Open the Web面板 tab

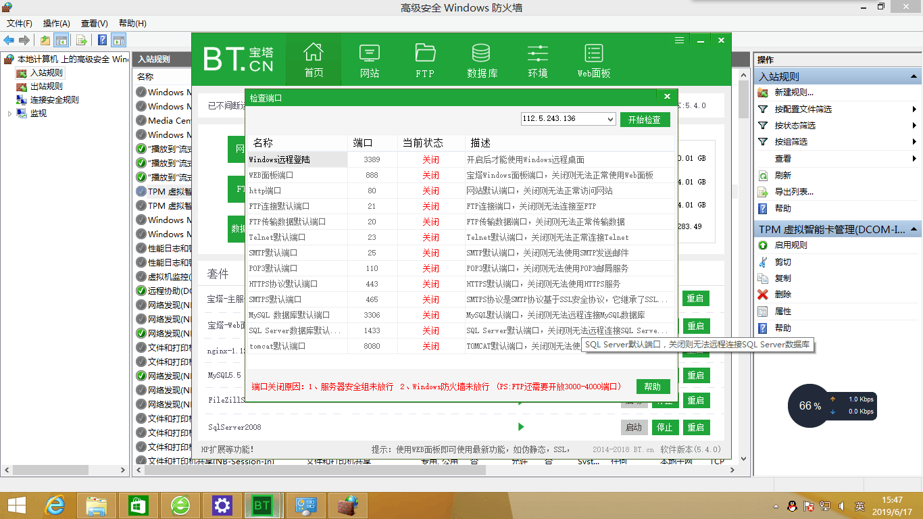click(x=594, y=59)
